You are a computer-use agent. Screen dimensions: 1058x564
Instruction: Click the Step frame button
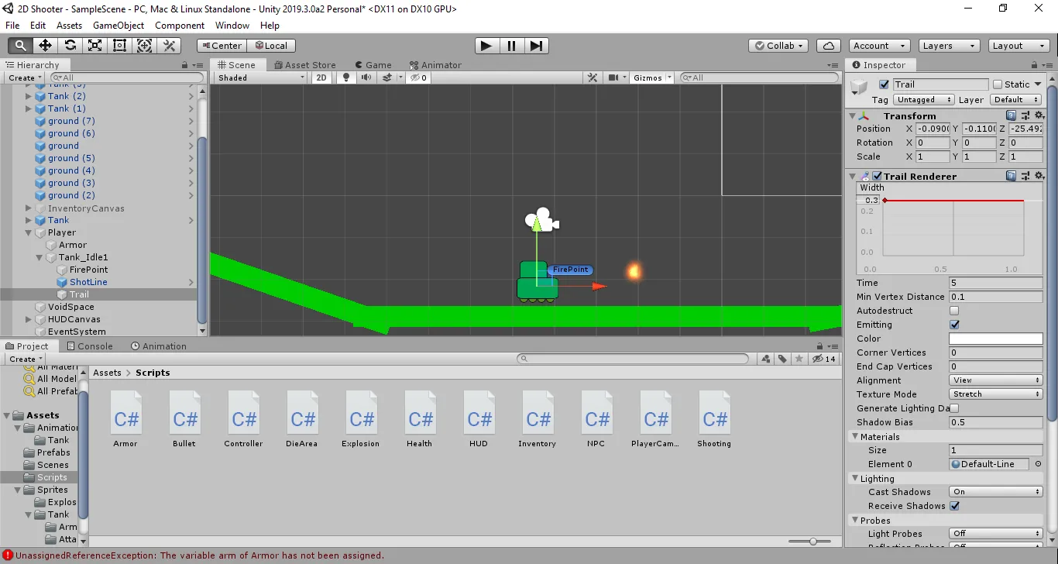point(536,46)
